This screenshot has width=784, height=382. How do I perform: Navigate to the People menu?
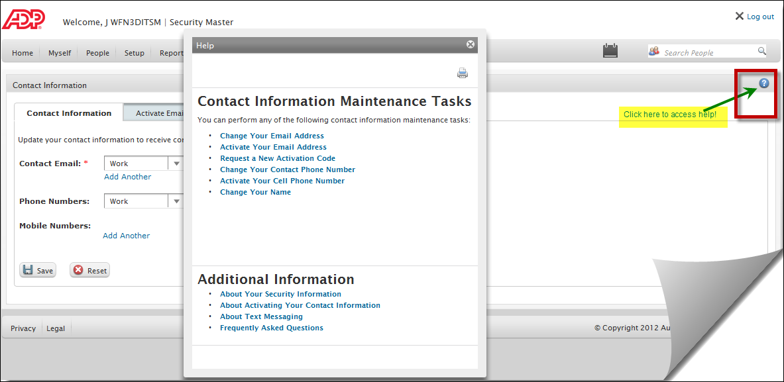click(97, 52)
